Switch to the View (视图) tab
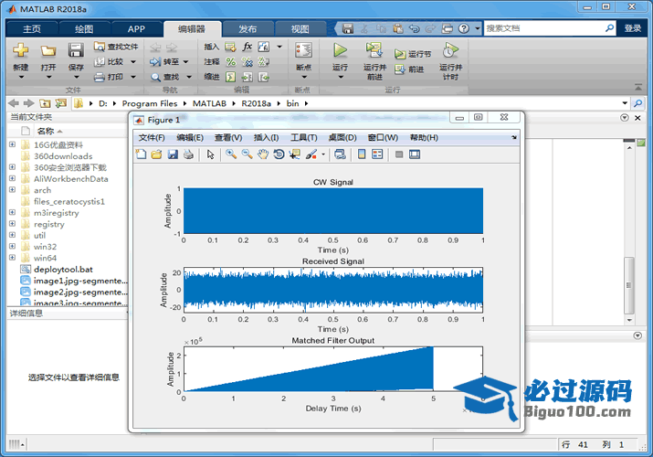Screen dimensions: 653x457 (300, 29)
